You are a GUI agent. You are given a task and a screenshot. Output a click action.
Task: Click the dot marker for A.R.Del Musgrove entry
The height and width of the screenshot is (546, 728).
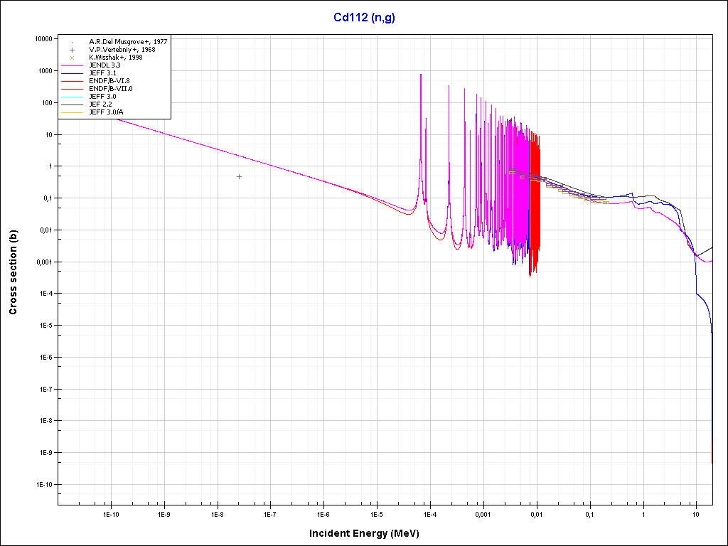point(73,42)
